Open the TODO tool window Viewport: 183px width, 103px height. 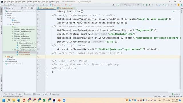19,94
